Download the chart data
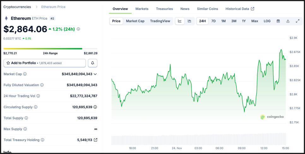 pos(288,21)
